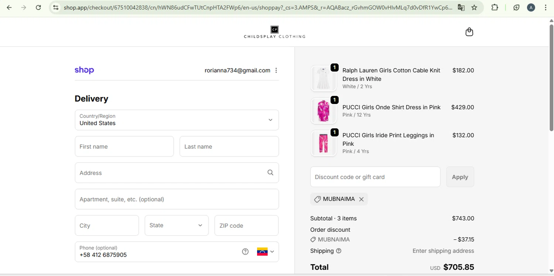Open the Country/Region dropdown
Viewport: 554px width, 276px height.
click(x=177, y=120)
